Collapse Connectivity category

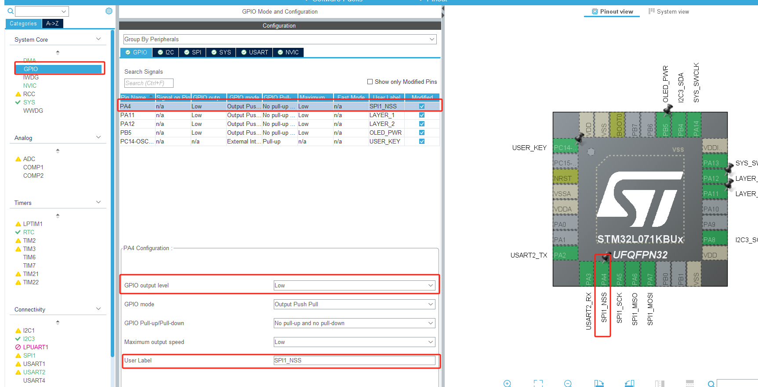click(98, 309)
